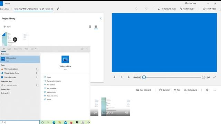
Task: Select the Web search tab
Action: pos(26,49)
